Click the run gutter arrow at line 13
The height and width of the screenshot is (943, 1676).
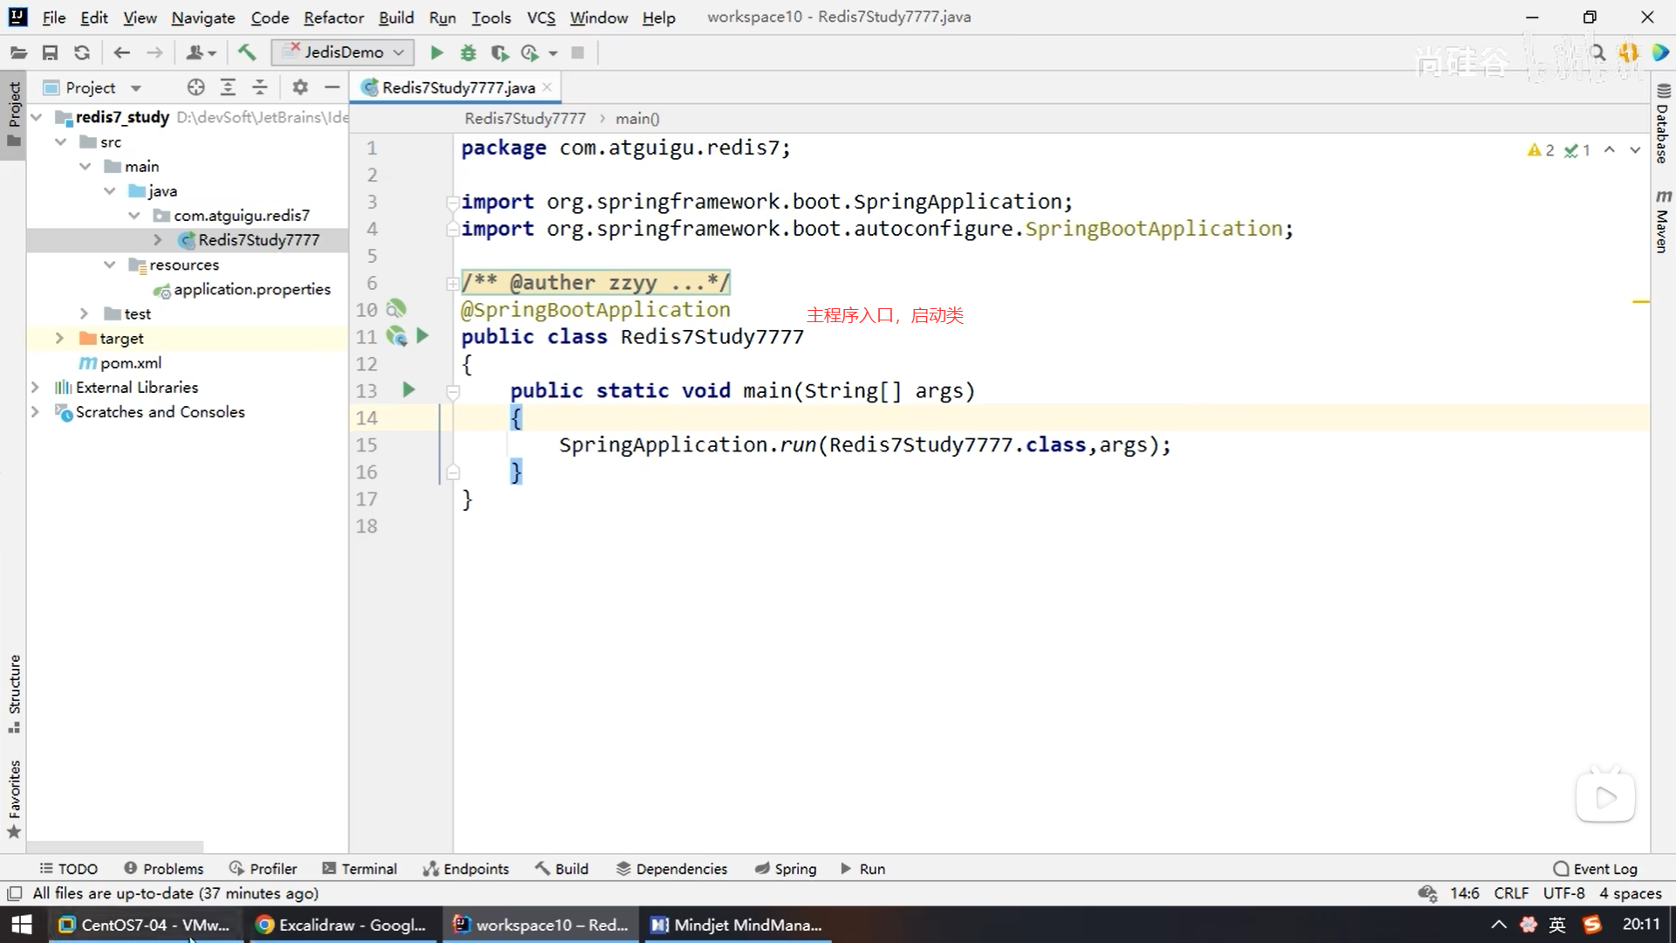tap(409, 389)
